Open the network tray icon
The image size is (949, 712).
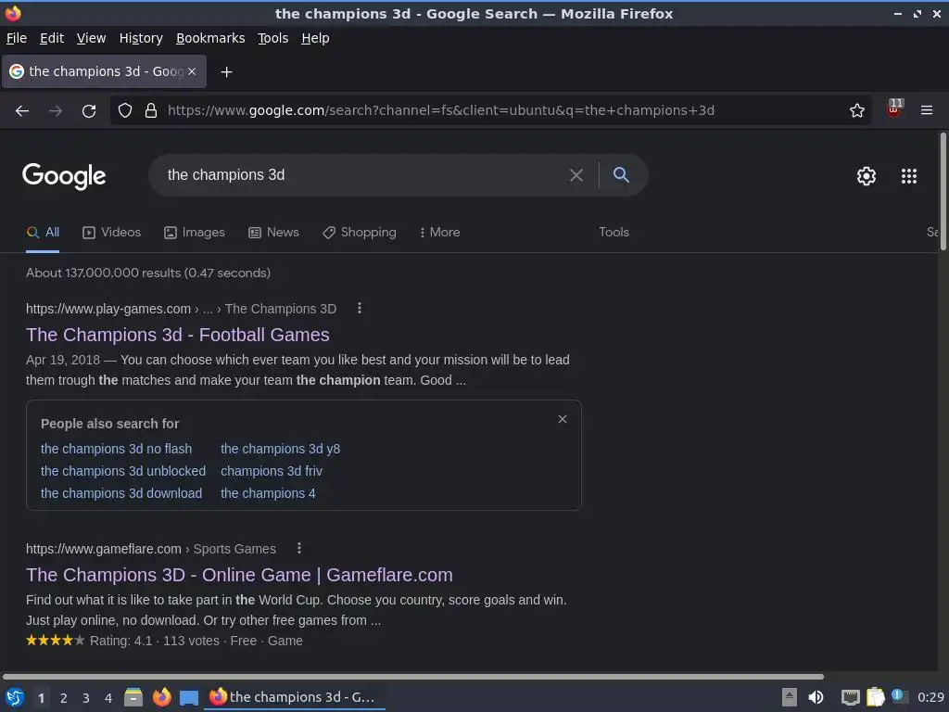[851, 697]
